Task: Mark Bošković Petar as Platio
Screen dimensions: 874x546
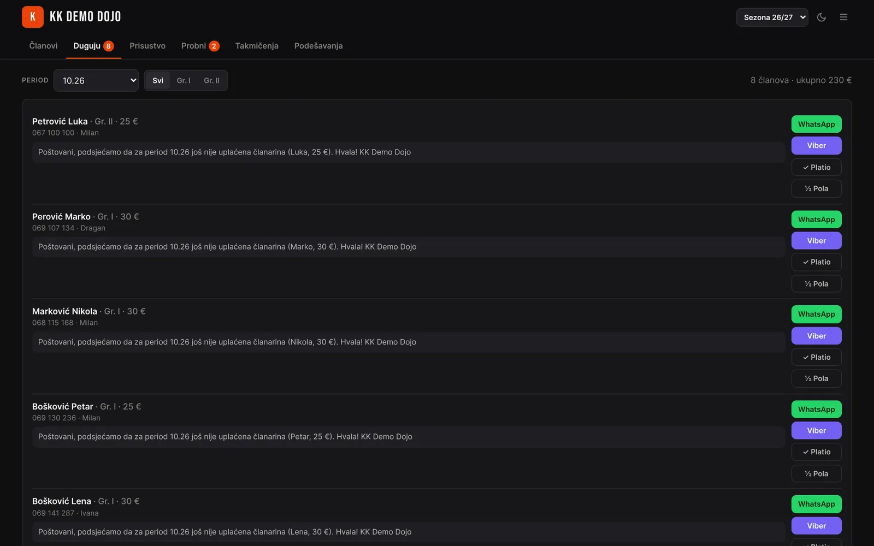Action: point(816,452)
